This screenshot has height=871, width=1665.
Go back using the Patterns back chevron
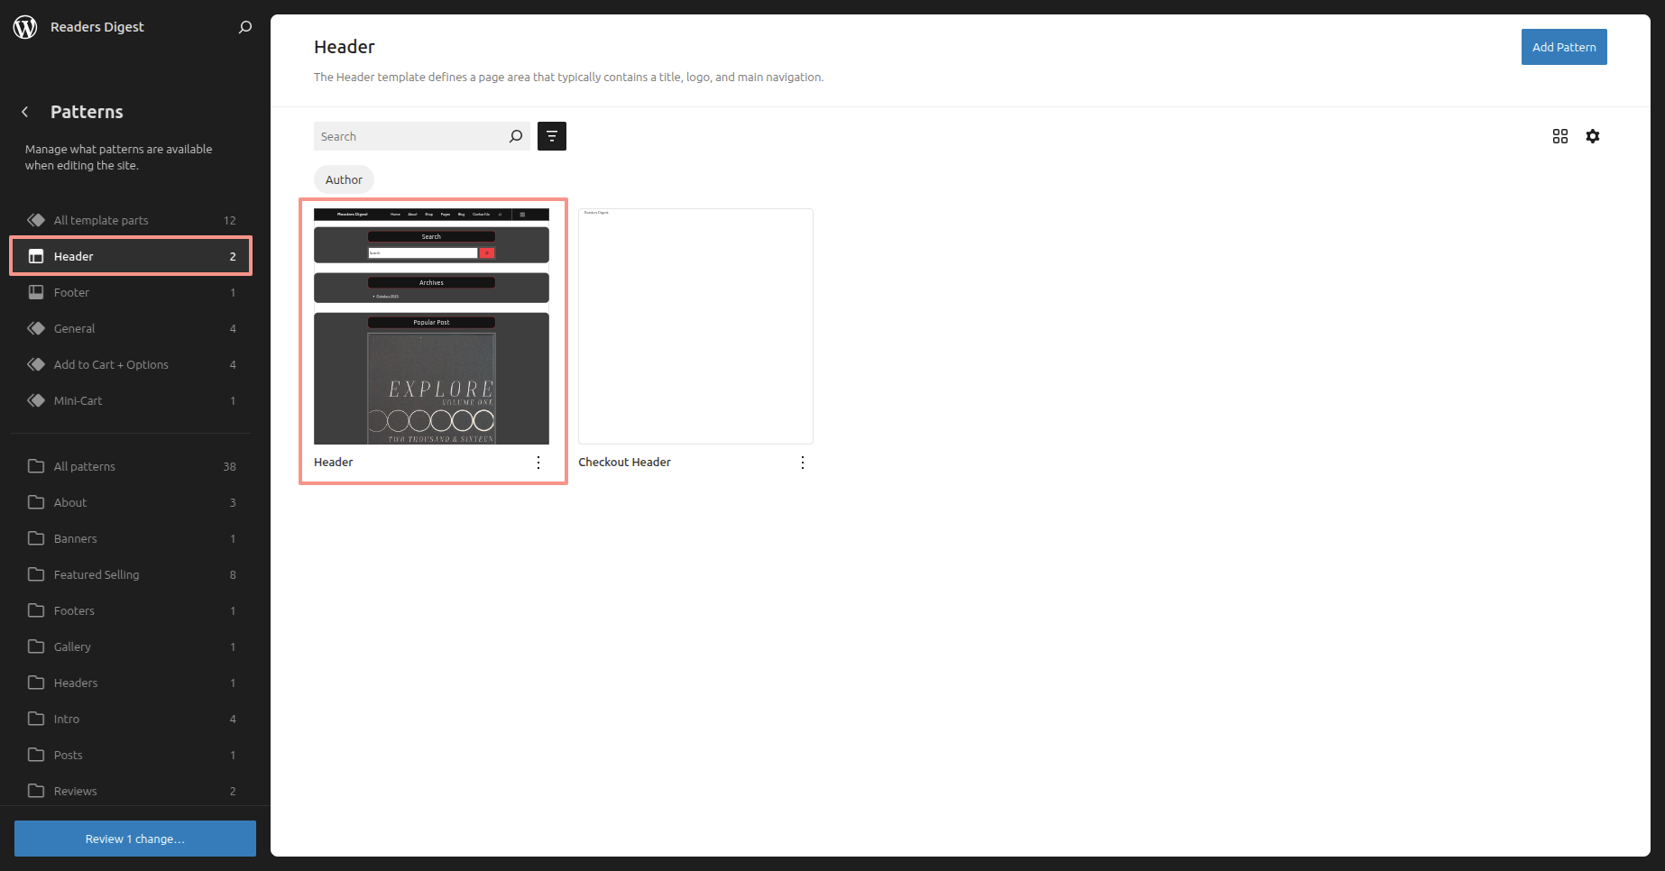click(25, 112)
